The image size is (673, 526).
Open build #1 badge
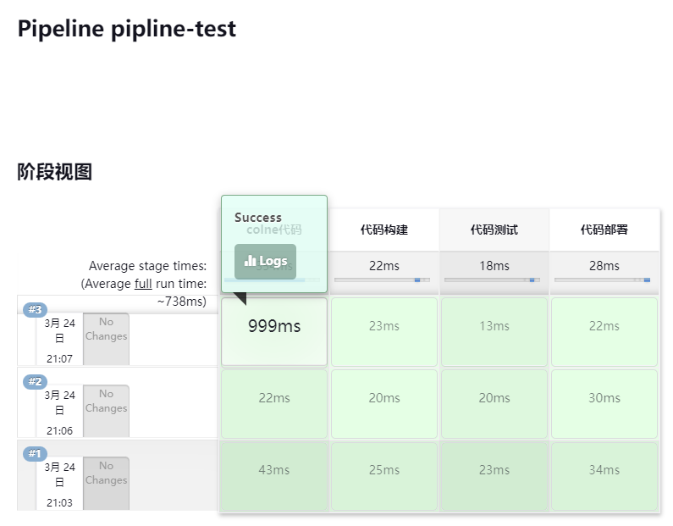(x=35, y=453)
